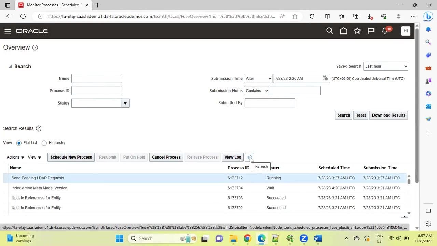Image resolution: width=437 pixels, height=246 pixels.
Task: Click the Reset button
Action: pos(361,115)
